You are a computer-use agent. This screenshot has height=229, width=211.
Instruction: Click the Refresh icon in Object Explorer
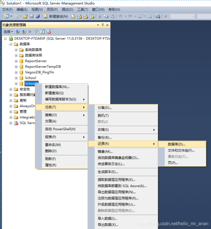(42, 32)
